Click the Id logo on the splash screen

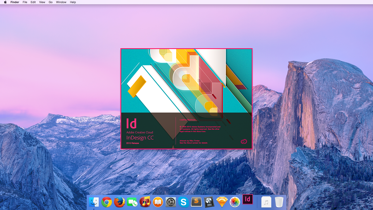click(131, 123)
